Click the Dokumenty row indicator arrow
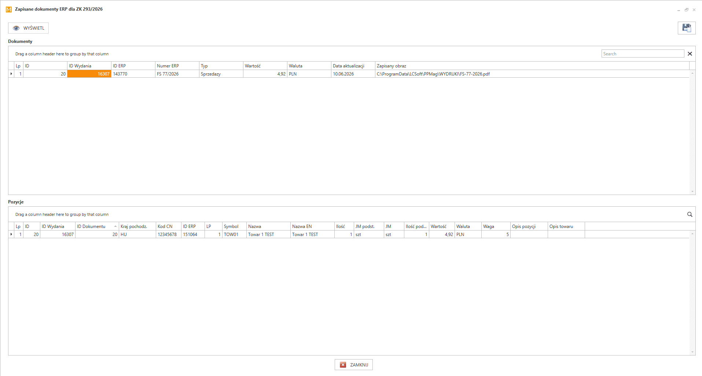This screenshot has width=702, height=376. click(x=11, y=74)
